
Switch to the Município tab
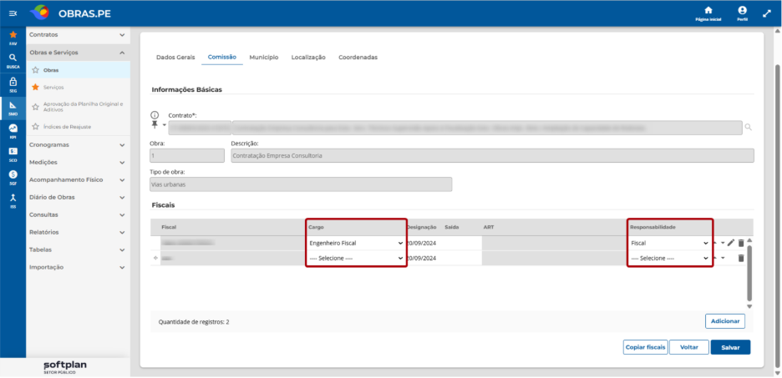coord(264,58)
